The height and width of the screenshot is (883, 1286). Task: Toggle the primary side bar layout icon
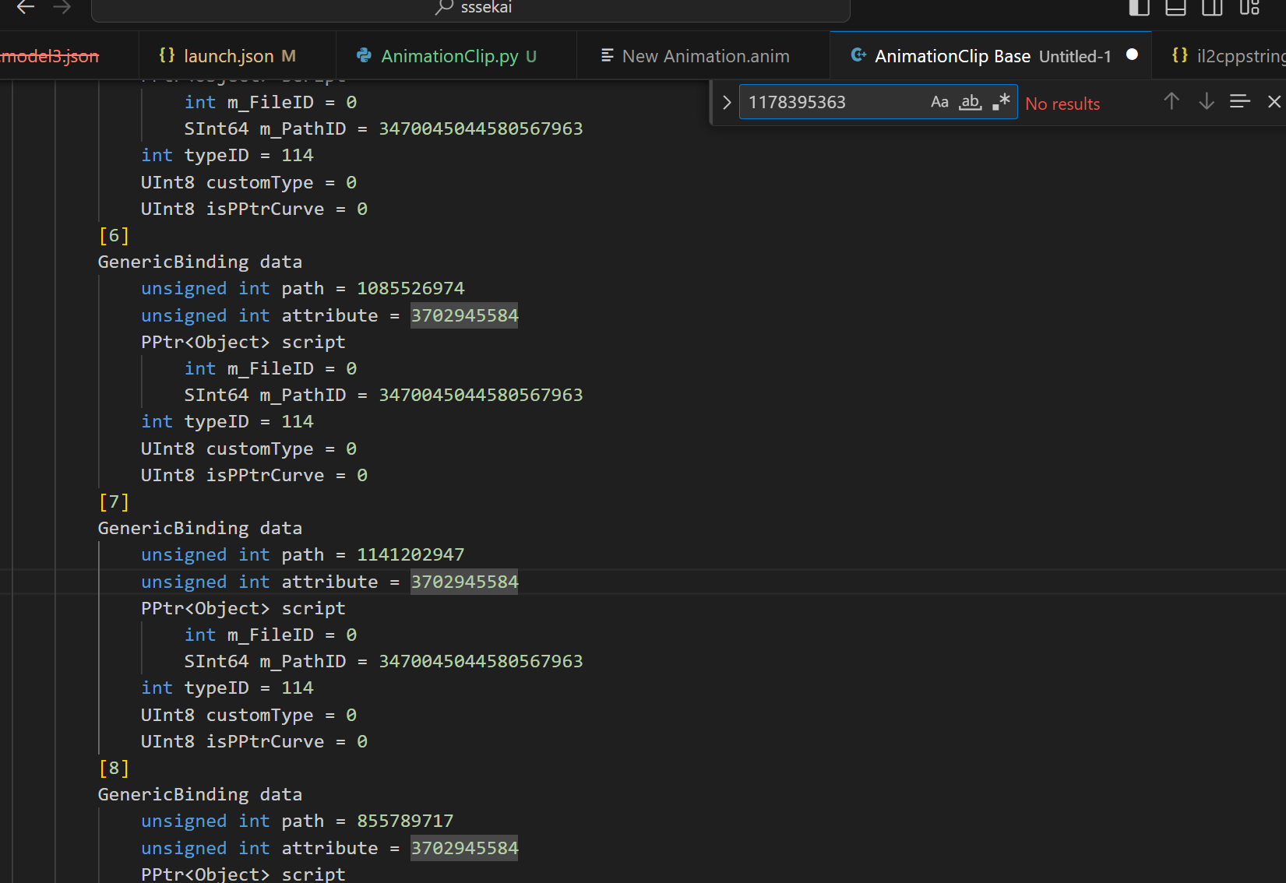(x=1139, y=8)
